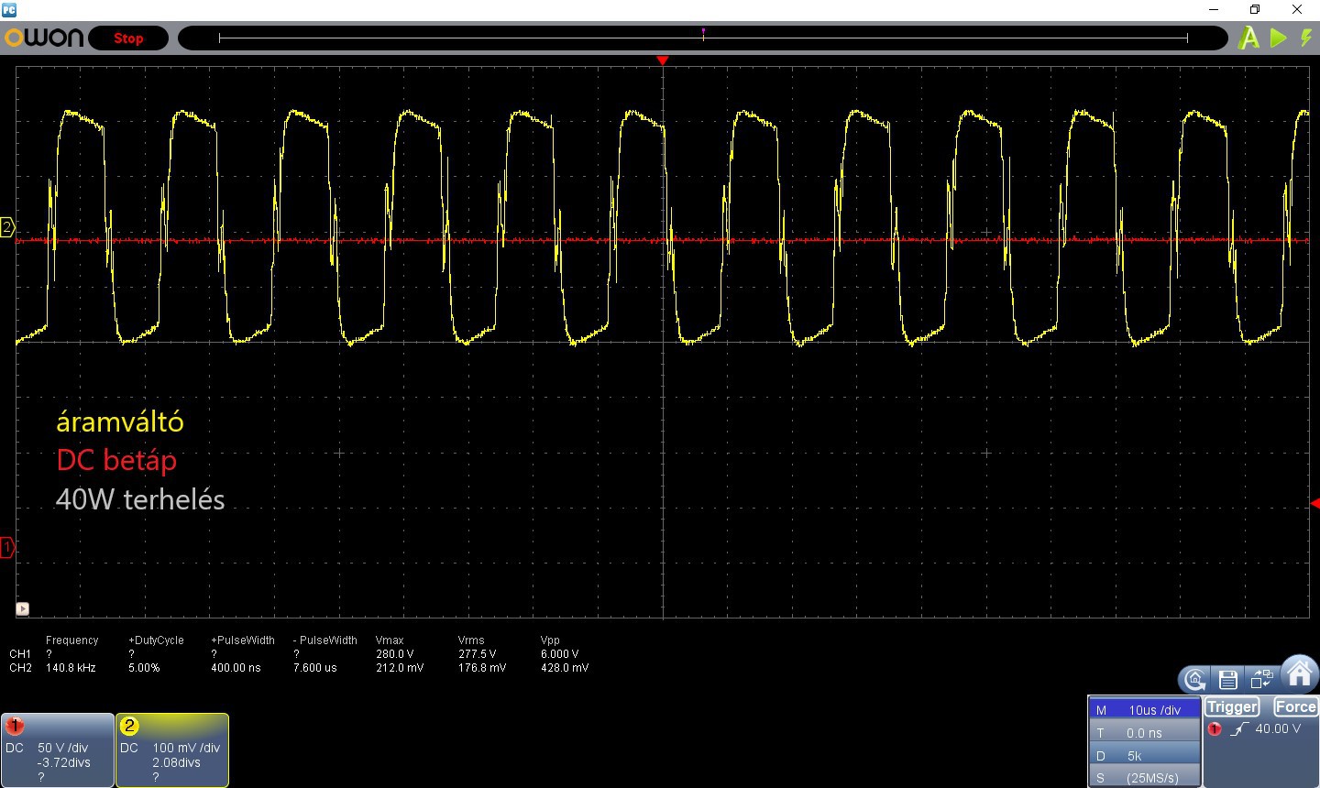Click the OWON logo
The width and height of the screenshot is (1320, 788).
tap(44, 38)
